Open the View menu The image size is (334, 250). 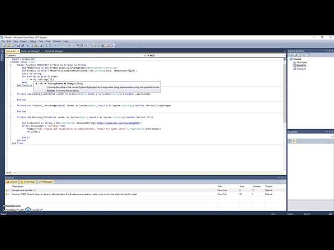click(x=16, y=41)
